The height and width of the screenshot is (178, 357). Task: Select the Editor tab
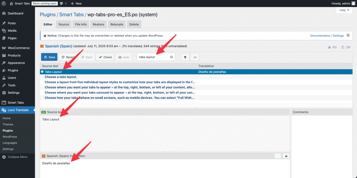pyautogui.click(x=48, y=24)
